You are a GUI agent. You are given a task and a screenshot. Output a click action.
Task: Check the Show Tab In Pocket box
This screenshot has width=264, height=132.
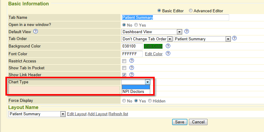[x=124, y=68]
